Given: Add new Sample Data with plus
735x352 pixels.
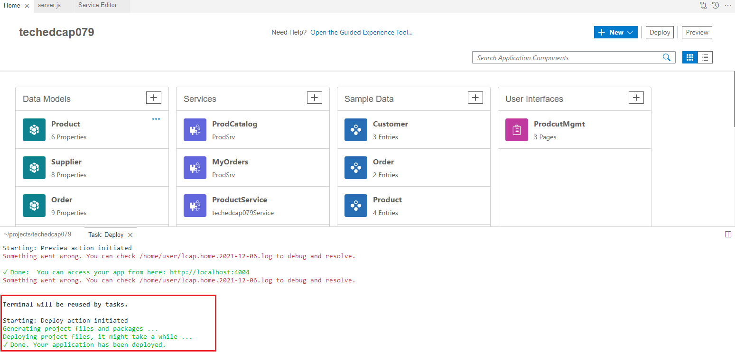Looking at the screenshot, I should pos(475,98).
